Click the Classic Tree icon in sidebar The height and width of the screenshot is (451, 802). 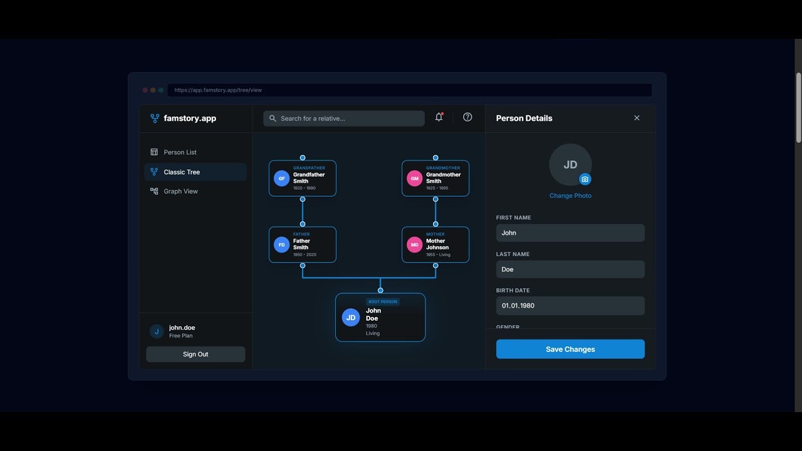pyautogui.click(x=154, y=172)
